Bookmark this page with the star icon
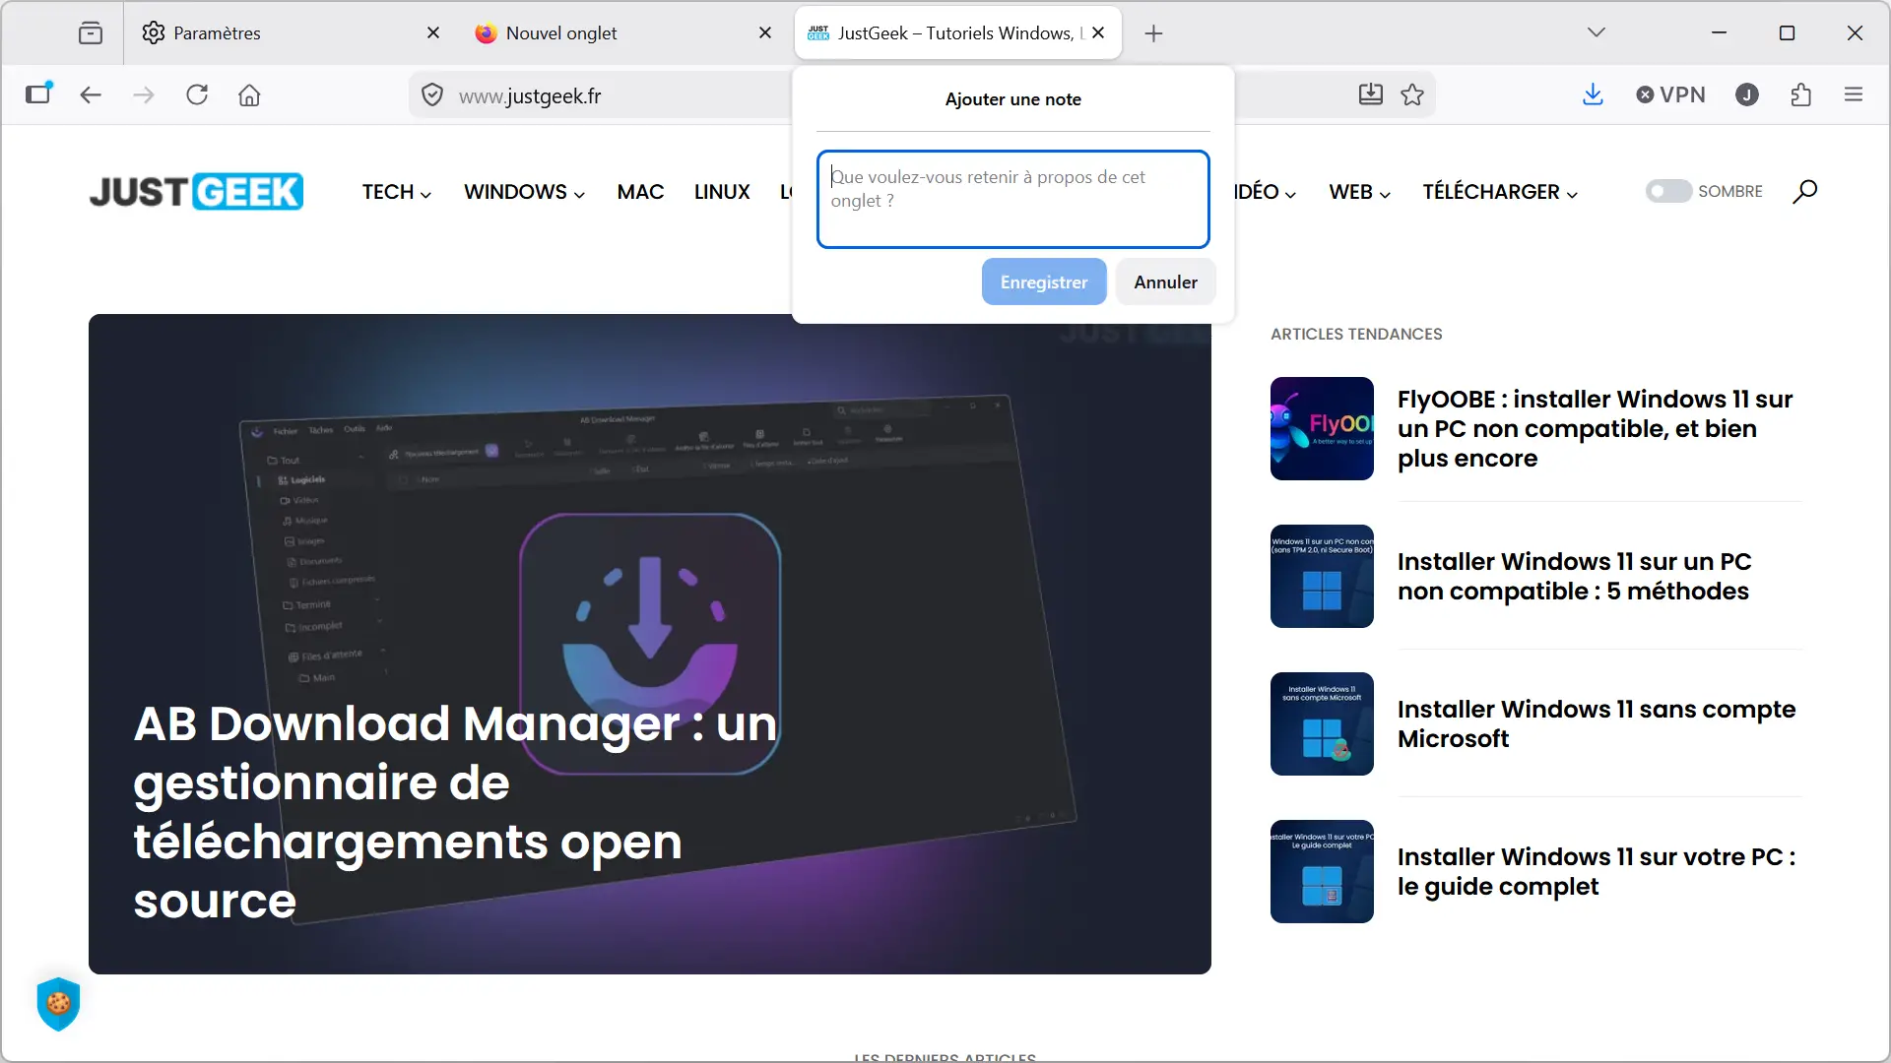Viewport: 1891px width, 1063px height. 1412,94
